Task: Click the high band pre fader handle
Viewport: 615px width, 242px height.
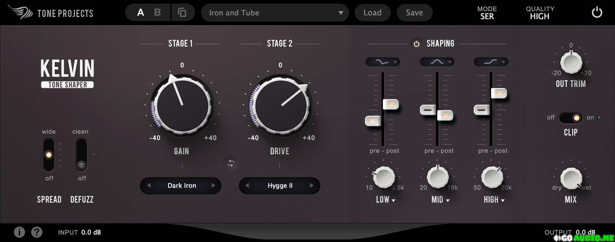Action: pyautogui.click(x=481, y=110)
